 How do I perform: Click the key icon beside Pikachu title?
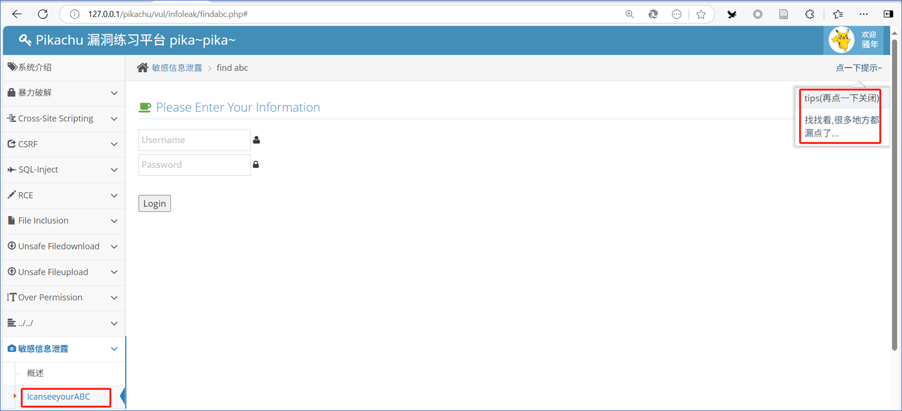pyautogui.click(x=25, y=40)
